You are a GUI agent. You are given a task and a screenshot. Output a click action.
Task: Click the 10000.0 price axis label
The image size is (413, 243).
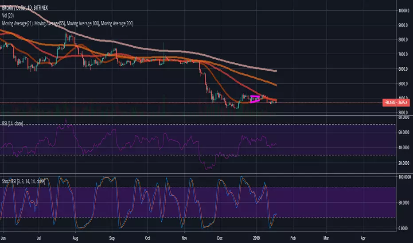404,11
